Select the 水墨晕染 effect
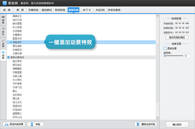 [x=17, y=35]
